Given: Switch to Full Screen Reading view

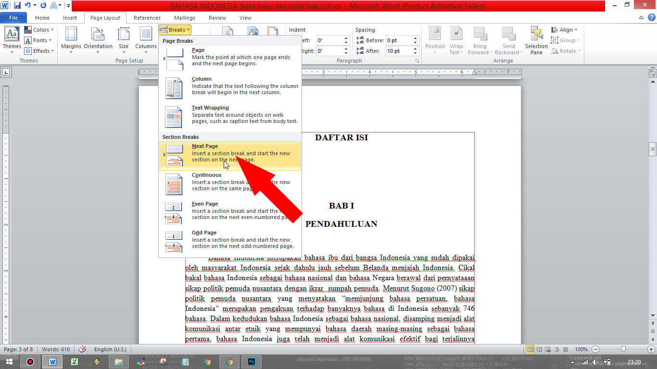Looking at the screenshot, I should click(x=539, y=349).
